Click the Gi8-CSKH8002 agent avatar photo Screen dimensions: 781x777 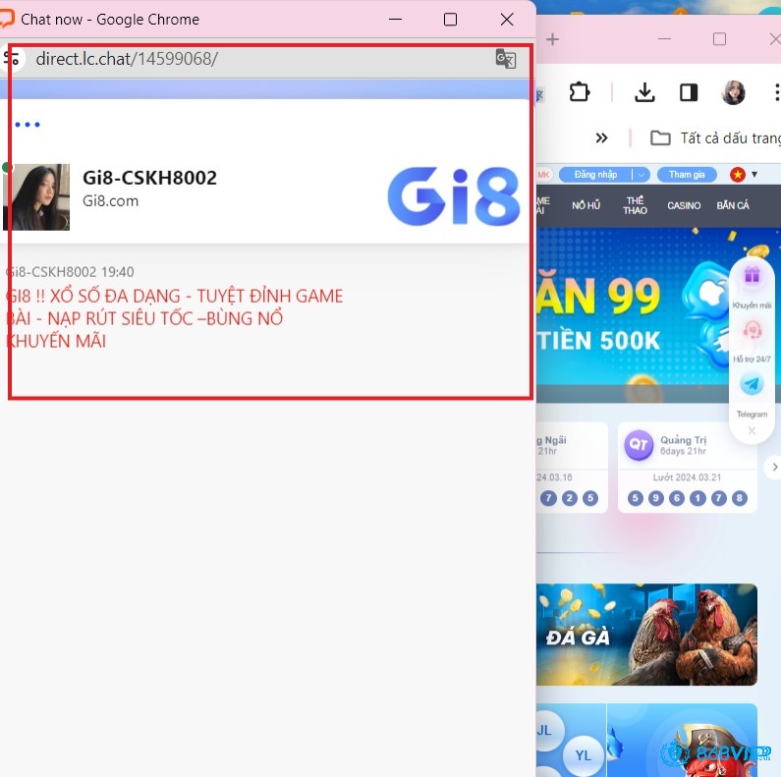36,197
